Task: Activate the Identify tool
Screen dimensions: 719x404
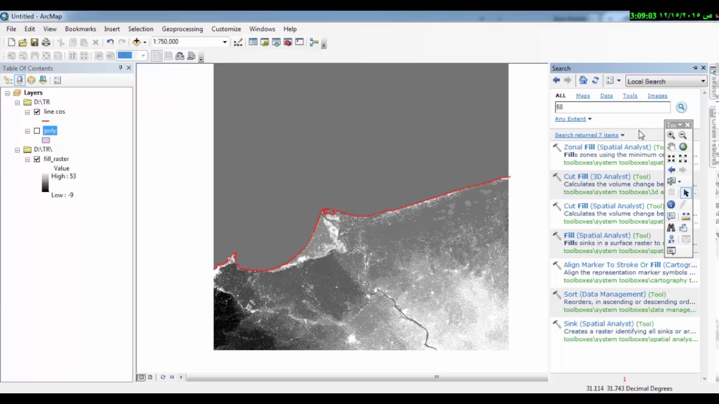Action: 671,205
